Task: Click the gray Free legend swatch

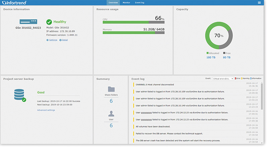Action: [x=224, y=53]
